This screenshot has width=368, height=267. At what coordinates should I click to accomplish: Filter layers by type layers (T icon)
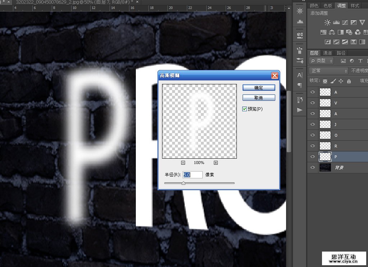pos(360,61)
